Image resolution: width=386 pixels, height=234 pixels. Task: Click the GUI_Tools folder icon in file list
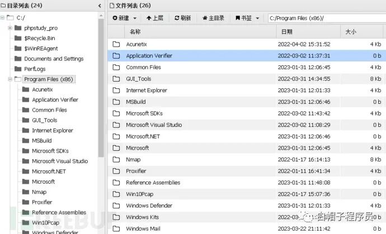tap(116, 79)
